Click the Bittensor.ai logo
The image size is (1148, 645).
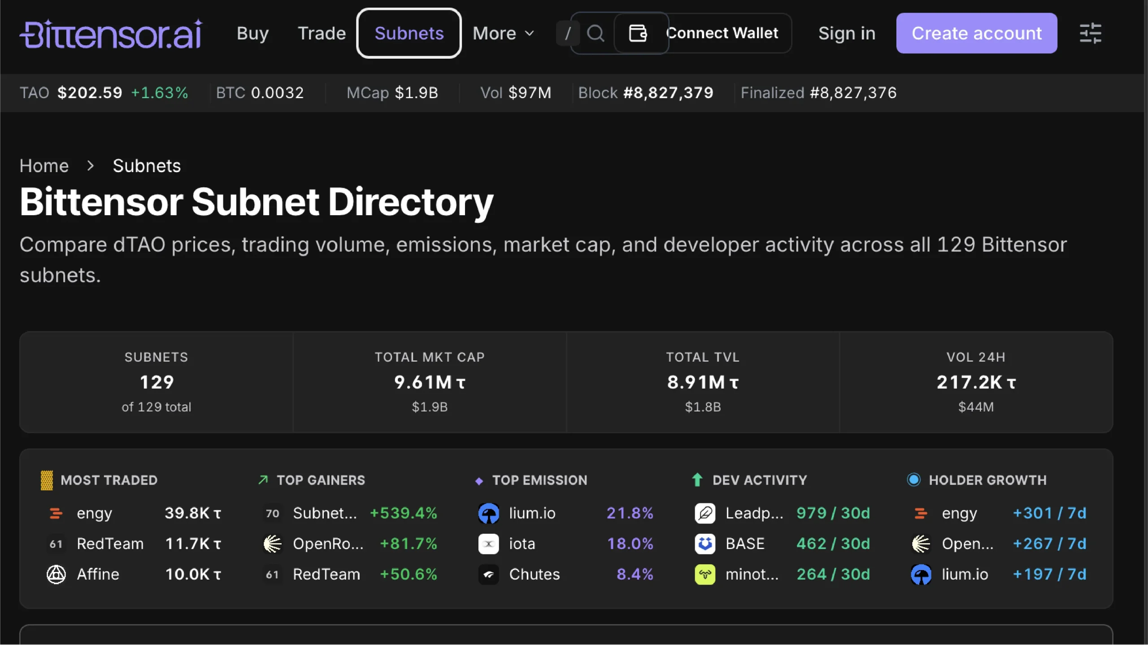111,34
